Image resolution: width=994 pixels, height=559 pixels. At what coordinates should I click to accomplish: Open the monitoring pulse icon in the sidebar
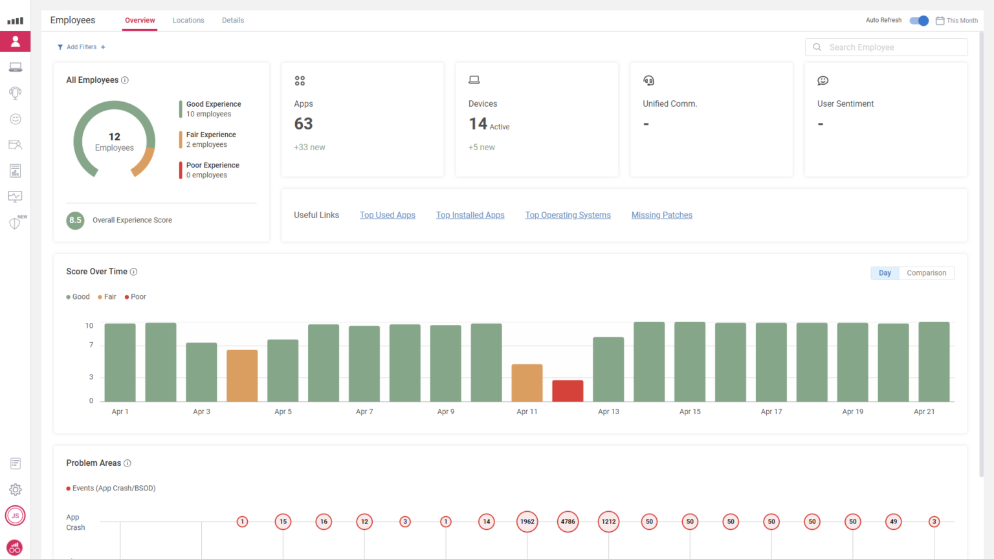click(x=15, y=196)
